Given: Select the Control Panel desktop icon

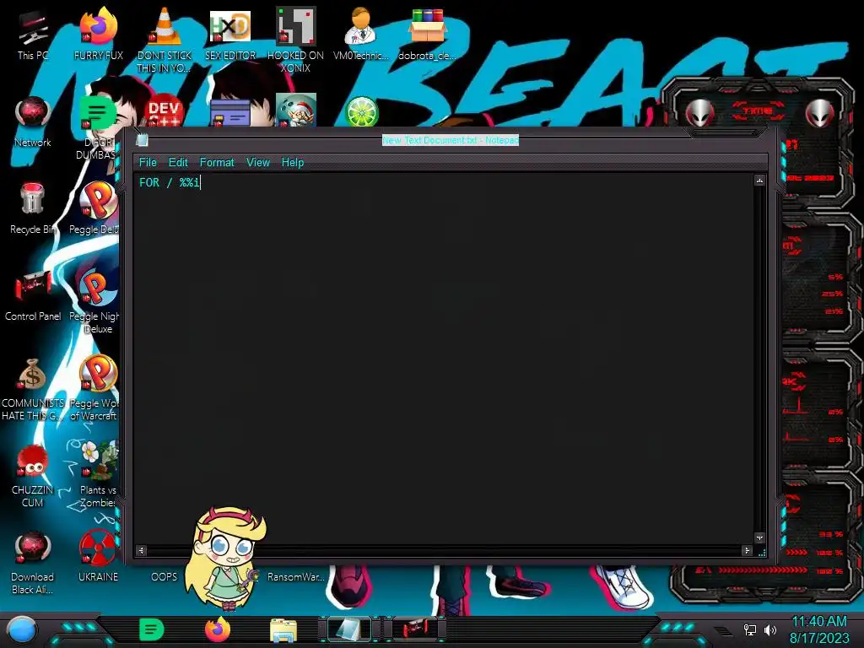Looking at the screenshot, I should 33,295.
